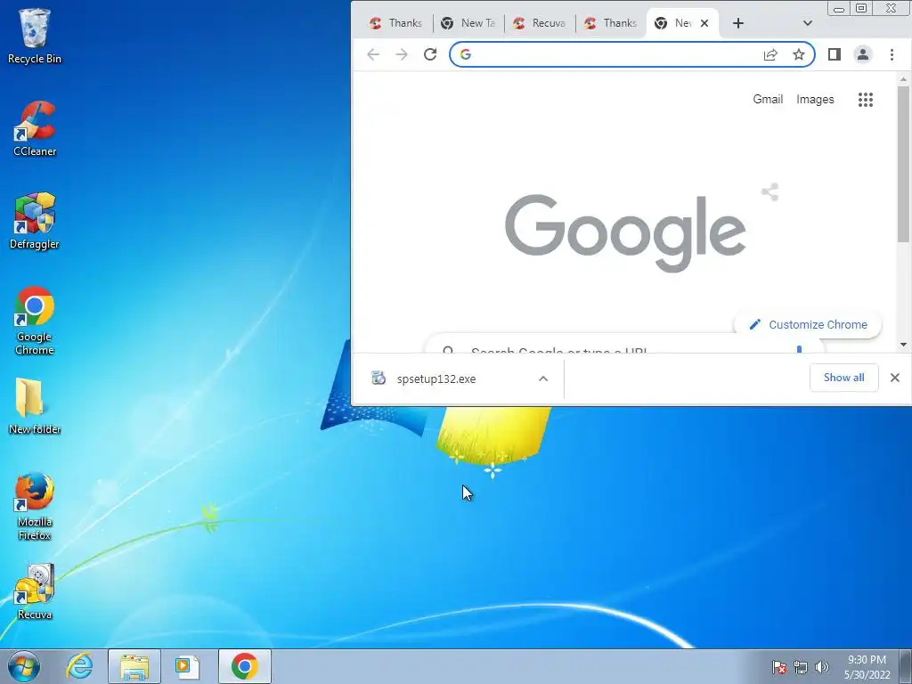The width and height of the screenshot is (912, 684).
Task: Click the Chrome taskbar button
Action: (245, 666)
